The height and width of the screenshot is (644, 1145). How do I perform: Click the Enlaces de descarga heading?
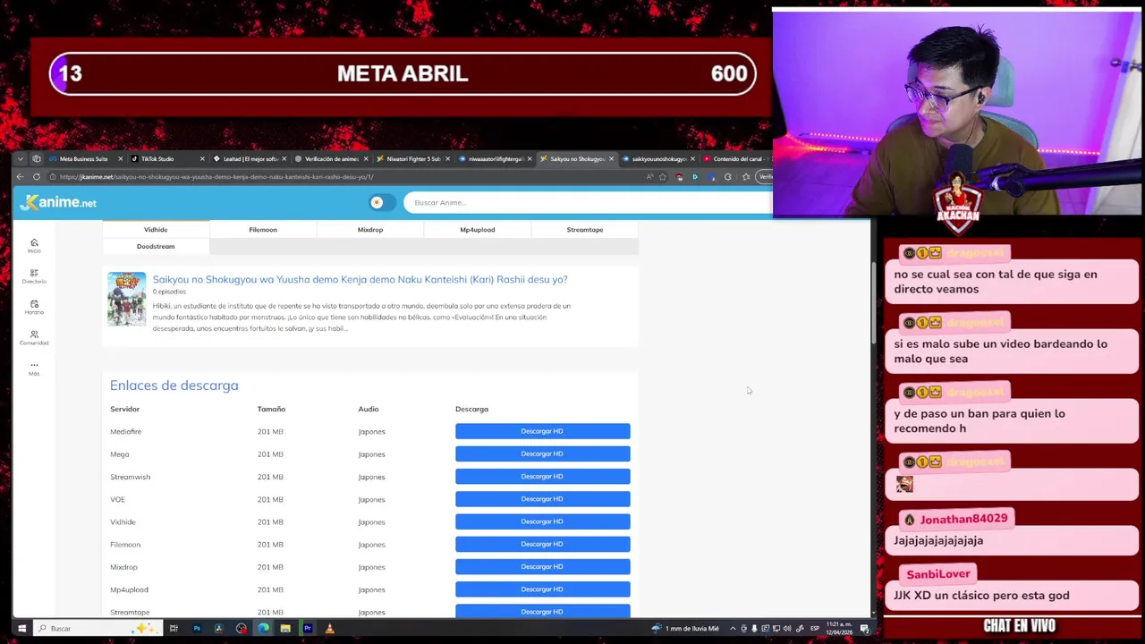(x=174, y=386)
